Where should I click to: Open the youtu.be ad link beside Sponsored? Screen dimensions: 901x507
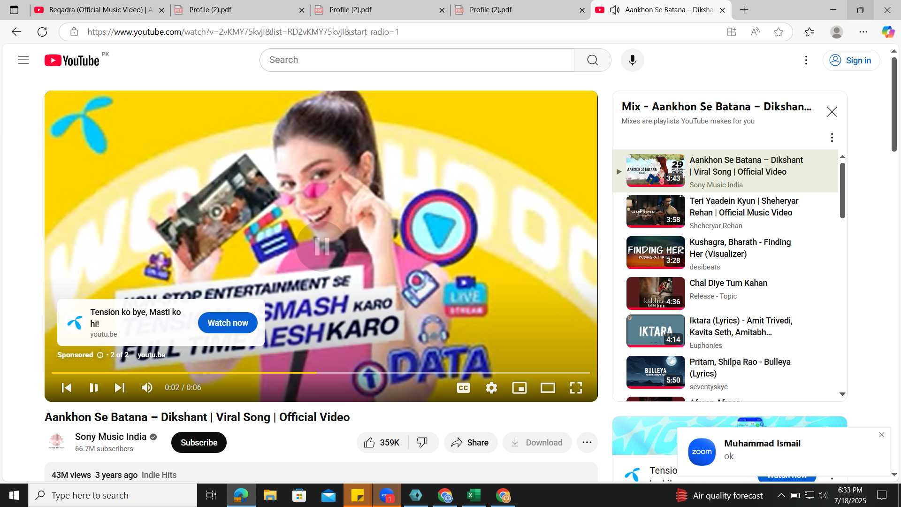coord(151,355)
